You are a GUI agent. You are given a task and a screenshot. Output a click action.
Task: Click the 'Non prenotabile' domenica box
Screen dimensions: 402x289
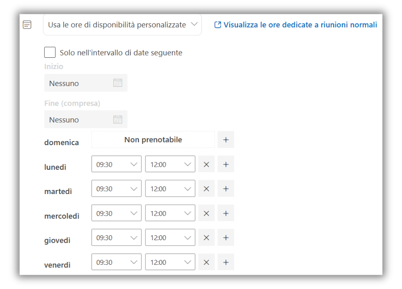153,140
